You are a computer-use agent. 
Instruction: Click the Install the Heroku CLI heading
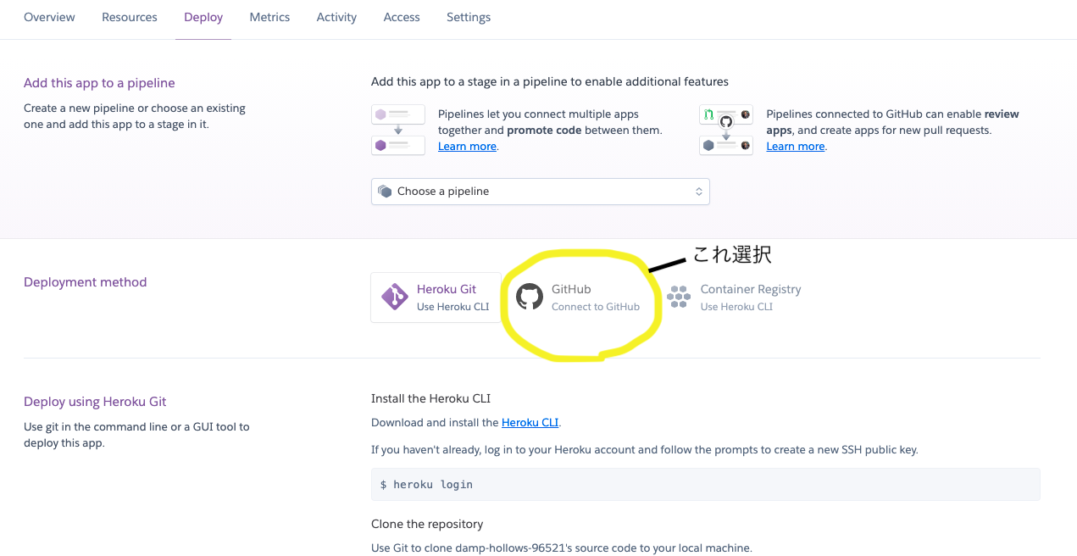tap(430, 398)
